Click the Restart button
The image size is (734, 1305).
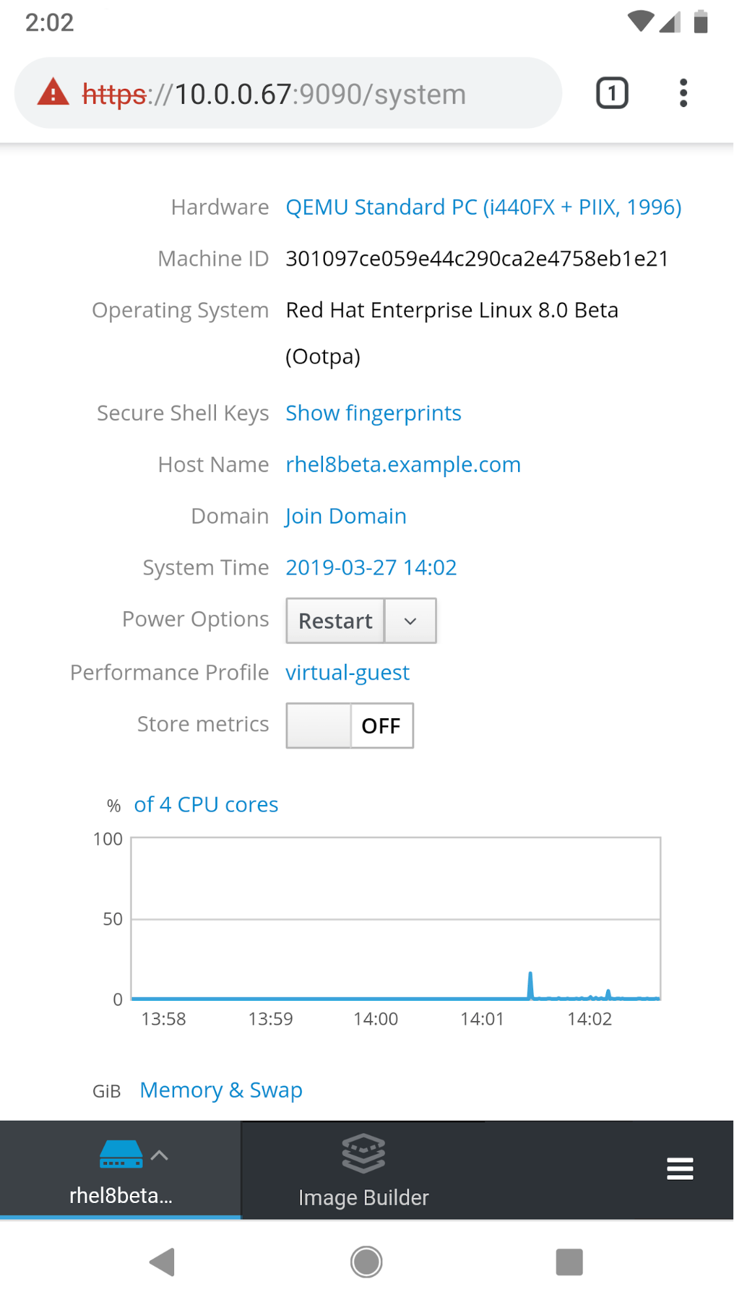(335, 621)
